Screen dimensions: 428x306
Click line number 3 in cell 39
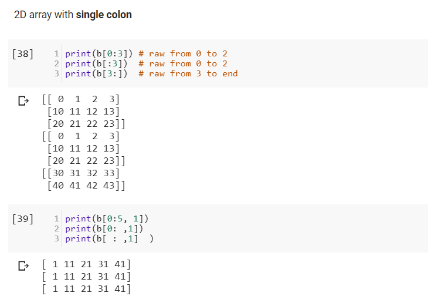pyautogui.click(x=56, y=238)
